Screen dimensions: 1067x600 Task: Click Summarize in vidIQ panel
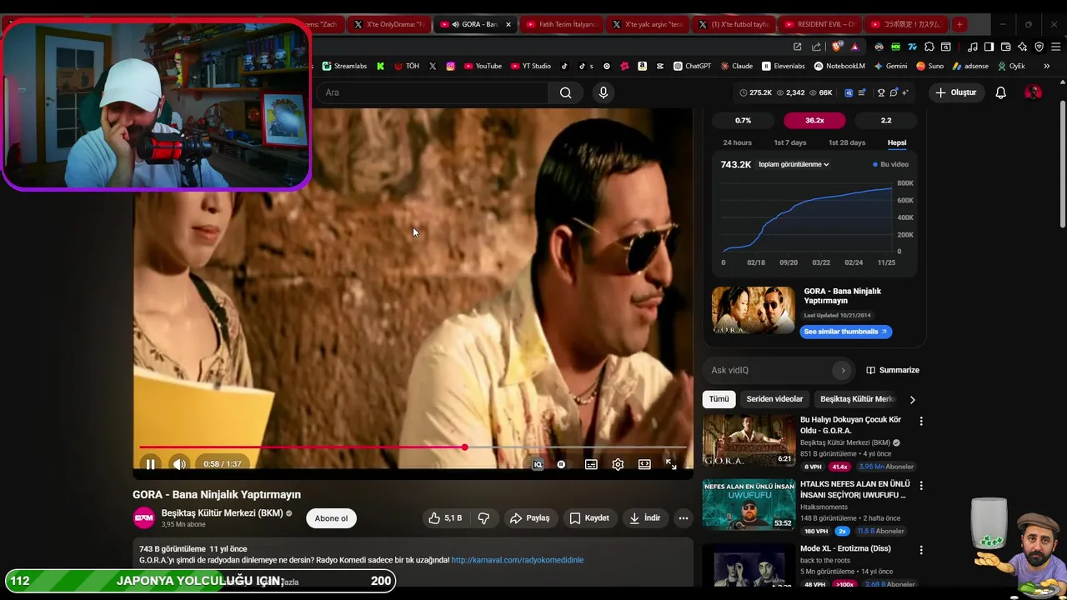893,370
